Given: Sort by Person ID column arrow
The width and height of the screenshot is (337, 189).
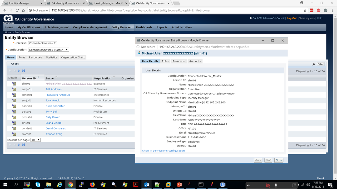Looking at the screenshot, I should coord(39,77).
